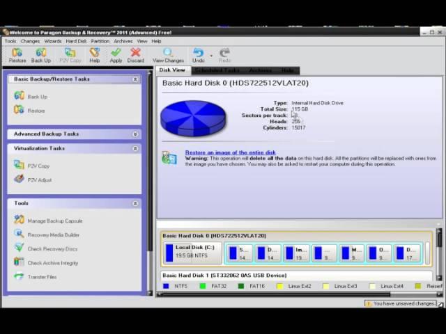Screen dimensions: 446x334
Task: Click the Basic Hard Disk 0 header in disk map
Action: (x=214, y=236)
